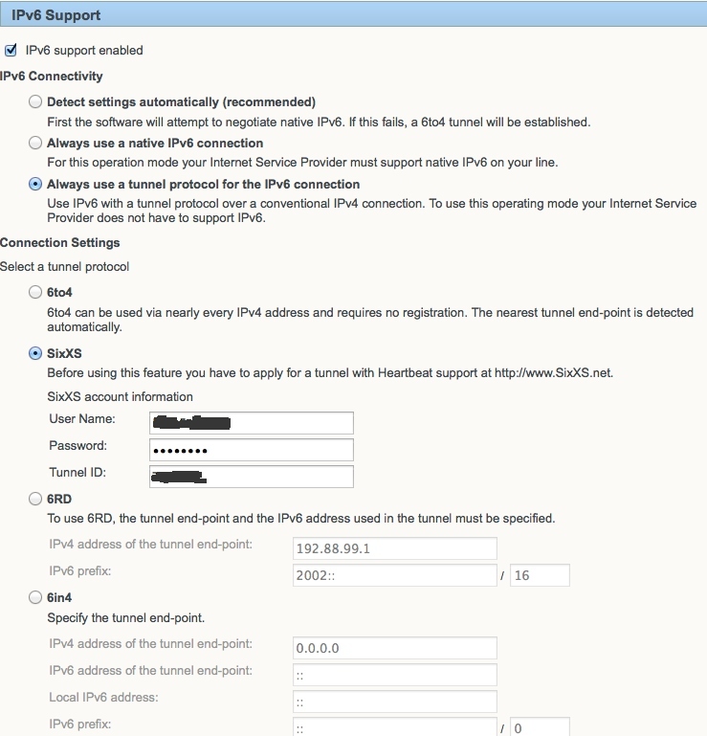
Task: Click the IPv6 Support section header
Action: [353, 14]
